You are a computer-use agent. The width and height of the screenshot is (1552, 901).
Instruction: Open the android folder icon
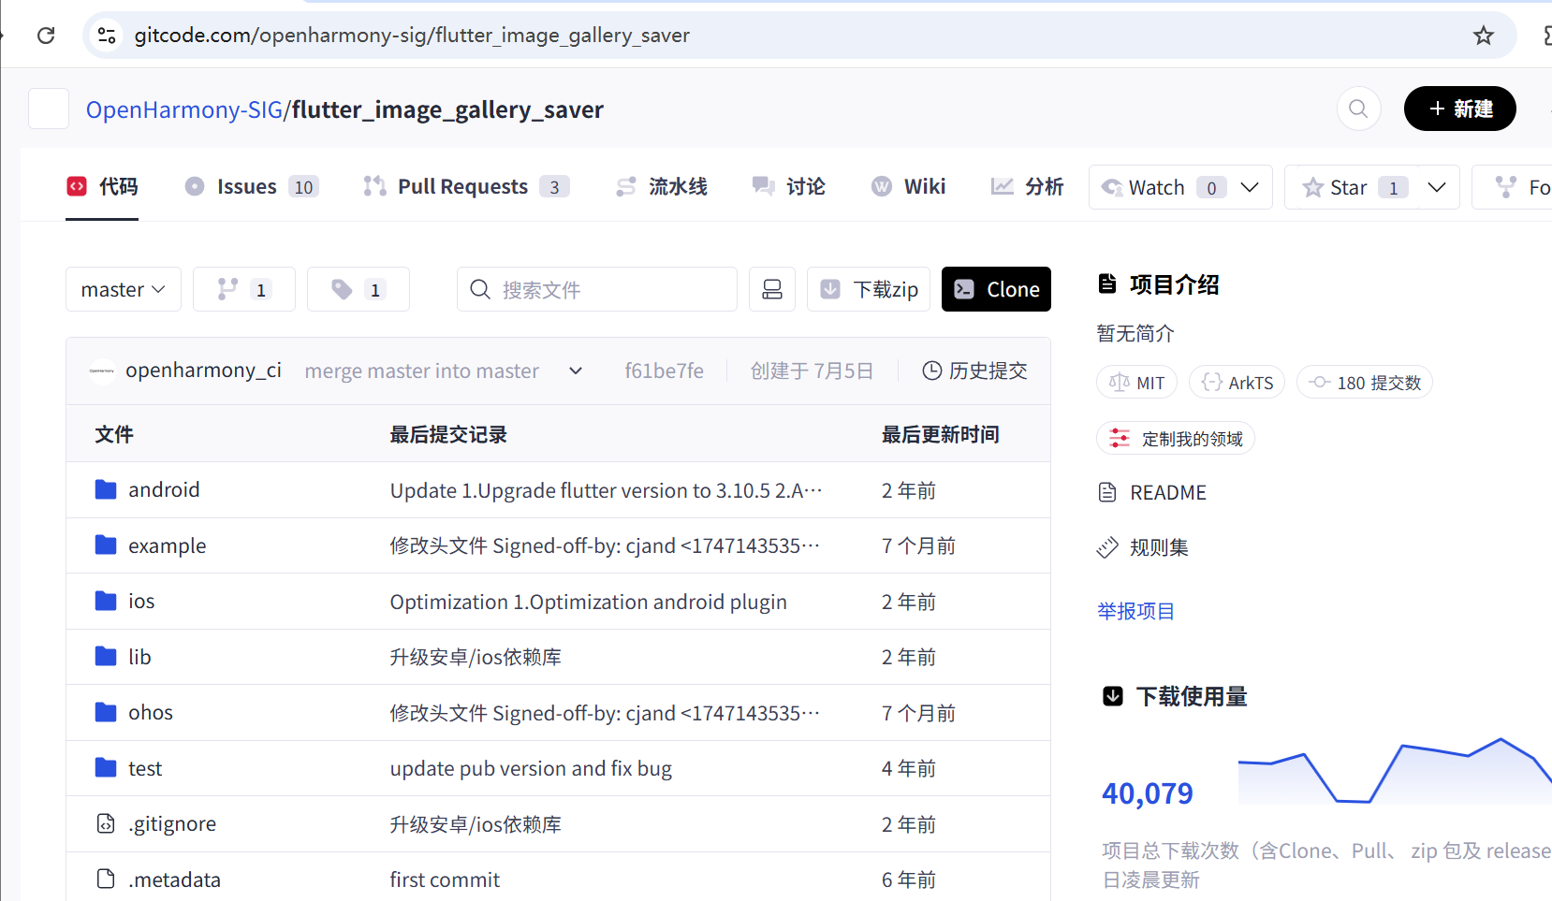[105, 488]
